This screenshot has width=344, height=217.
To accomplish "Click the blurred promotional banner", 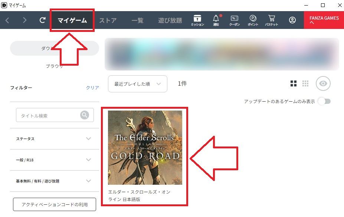I will tap(222, 54).
